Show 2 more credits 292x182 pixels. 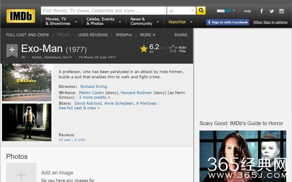click(x=93, y=97)
